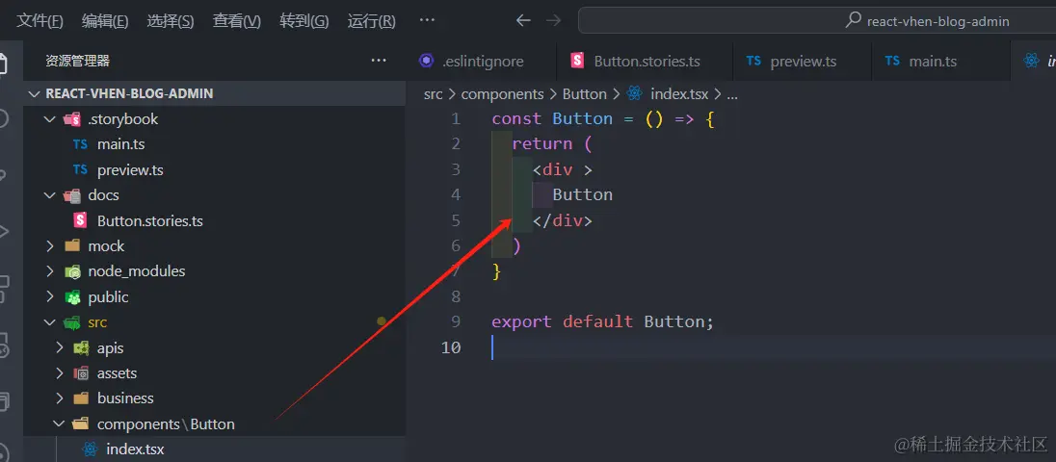
Task: Switch to the preview.ts editor tab
Action: [x=802, y=62]
